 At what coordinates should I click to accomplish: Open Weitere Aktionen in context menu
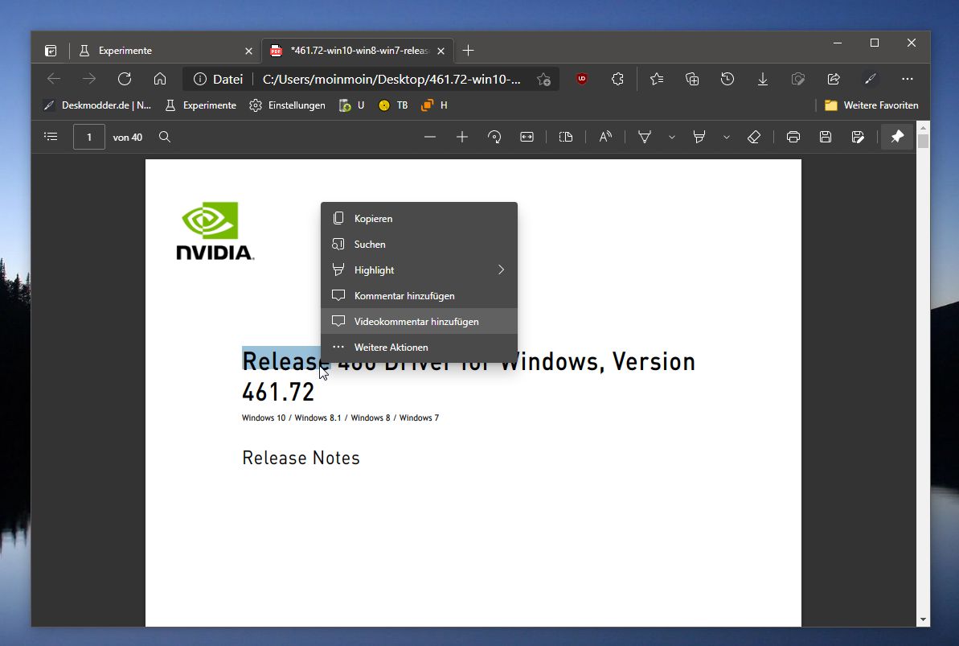[419, 348]
